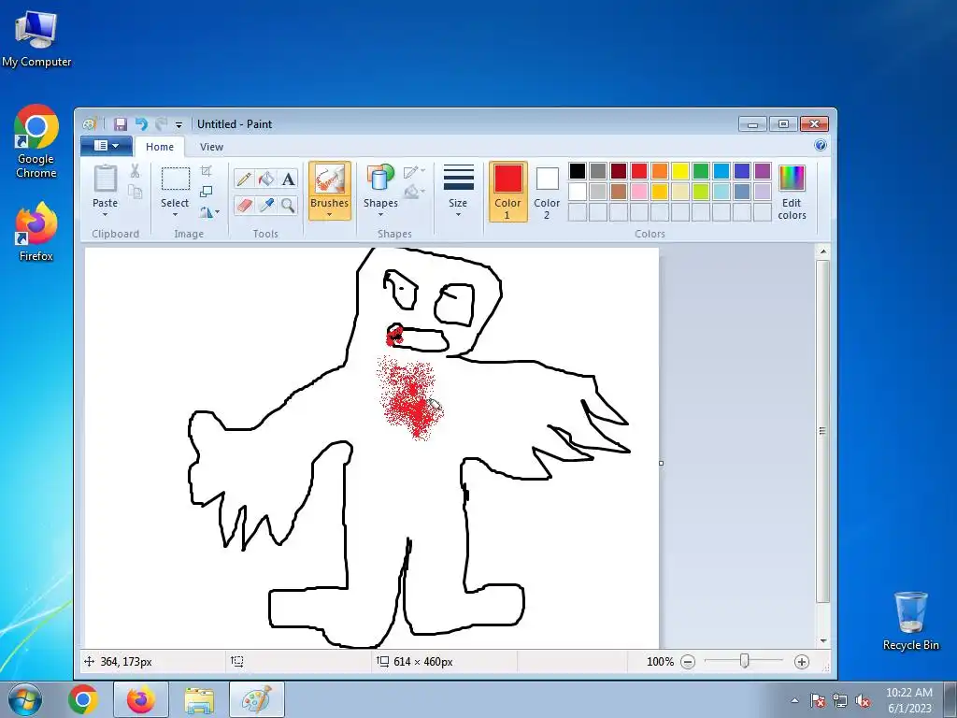This screenshot has height=718, width=957.
Task: Select the Fill with color bucket tool
Action: 266,179
